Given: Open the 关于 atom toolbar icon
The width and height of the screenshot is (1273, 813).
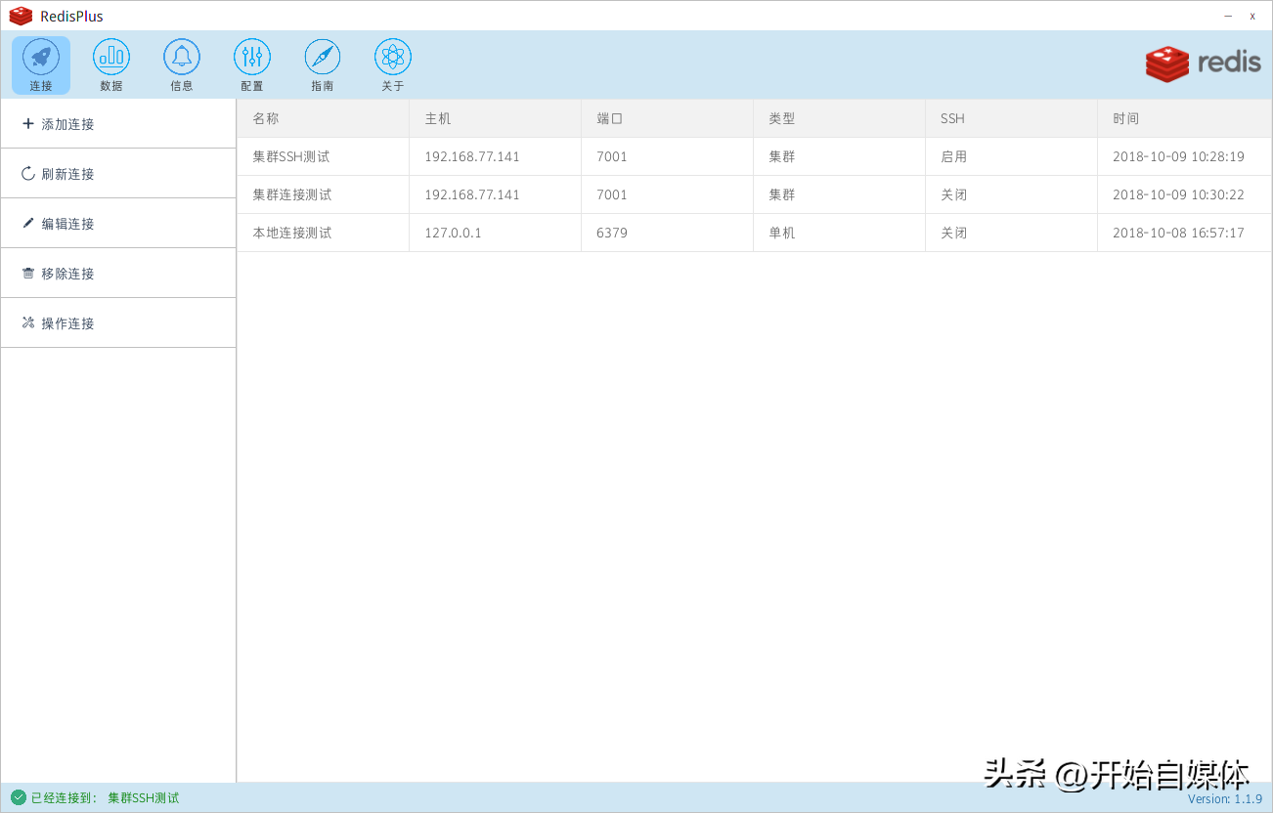Looking at the screenshot, I should click(x=393, y=65).
